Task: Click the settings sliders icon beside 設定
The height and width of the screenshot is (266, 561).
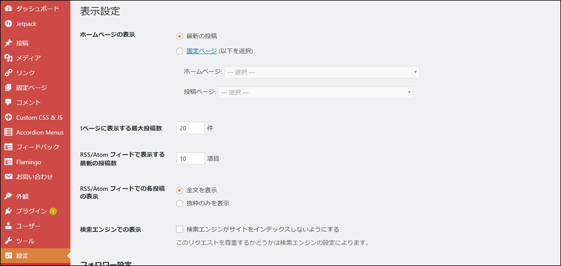Action: point(8,255)
